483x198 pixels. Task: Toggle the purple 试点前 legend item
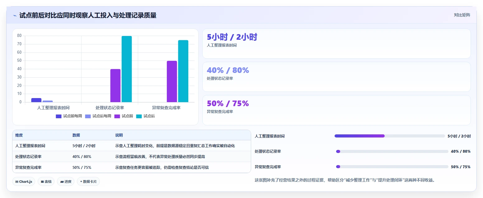pyautogui.click(x=124, y=116)
